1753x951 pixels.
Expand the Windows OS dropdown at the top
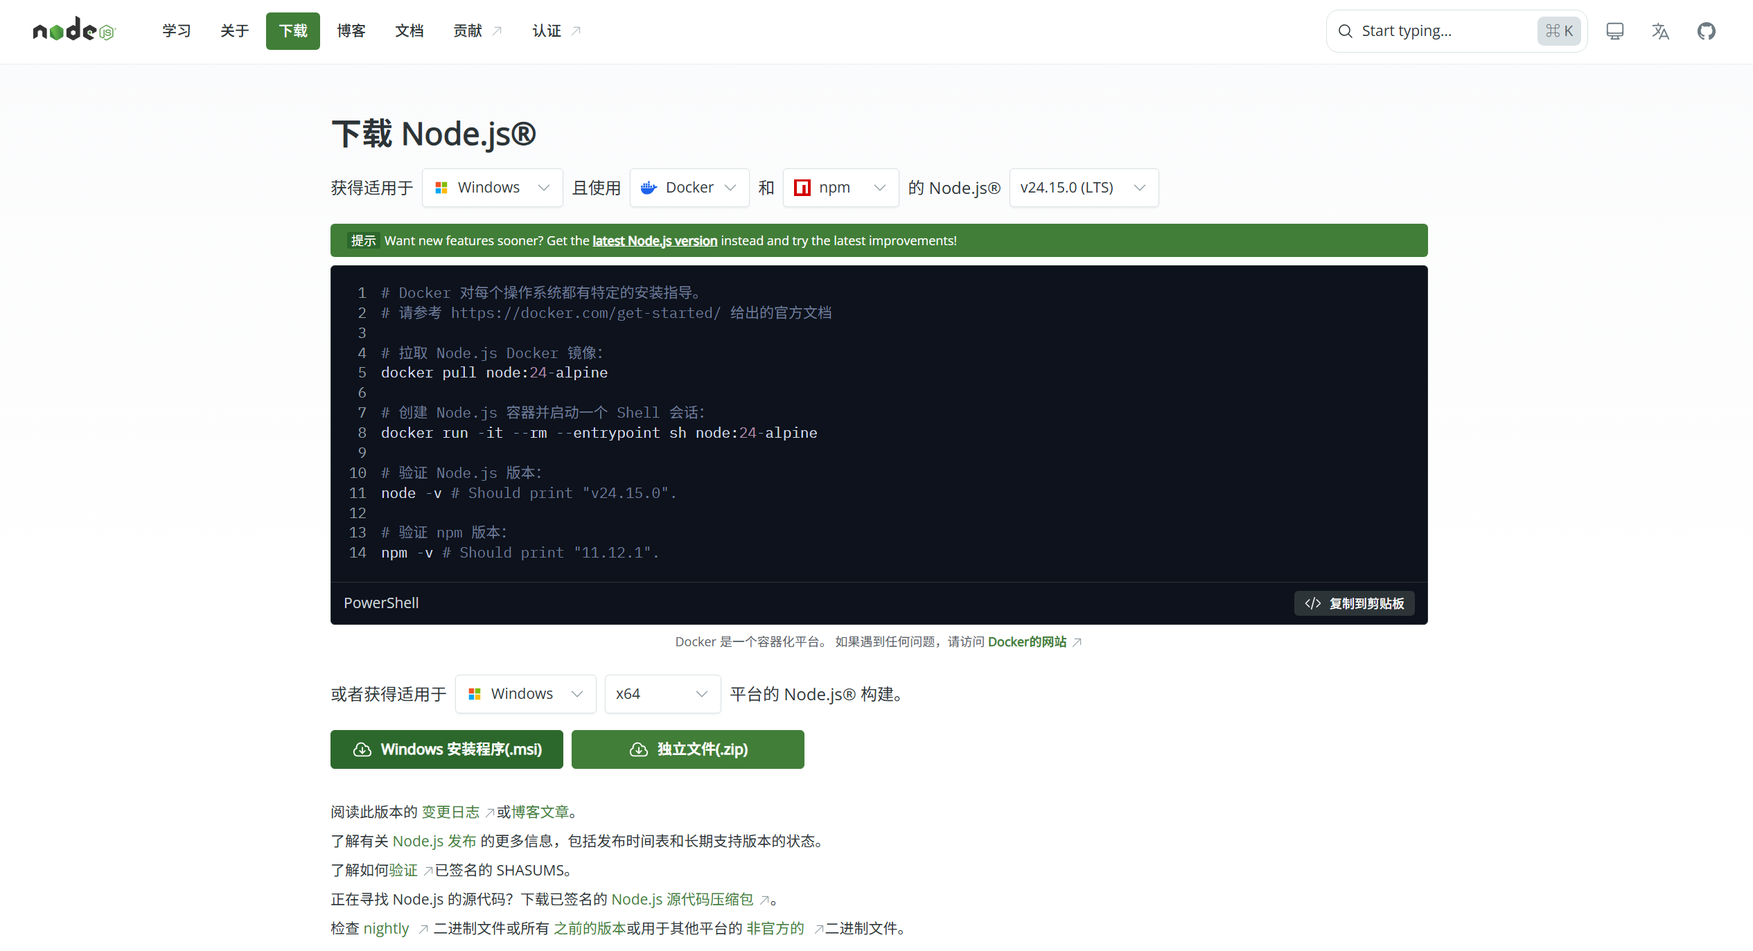492,188
